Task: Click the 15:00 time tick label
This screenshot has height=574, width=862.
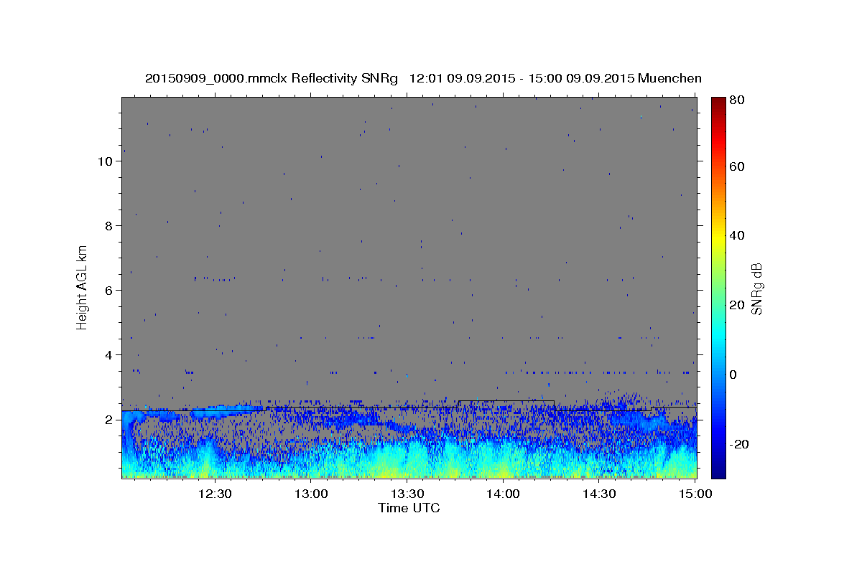Action: tap(695, 494)
